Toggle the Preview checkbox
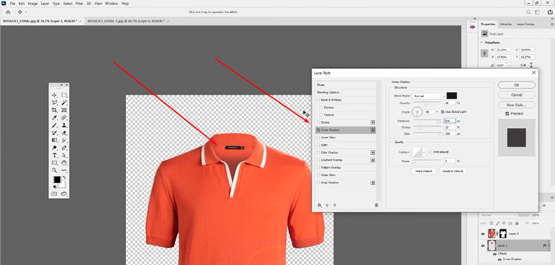 pos(508,113)
